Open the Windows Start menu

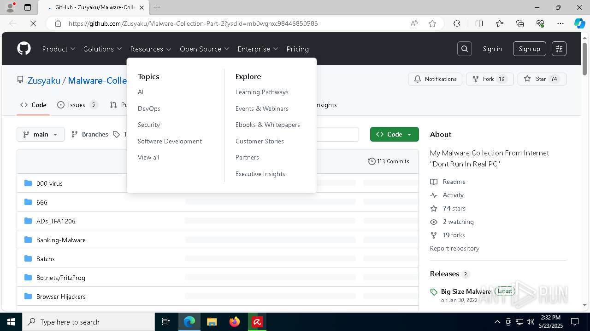[11, 322]
